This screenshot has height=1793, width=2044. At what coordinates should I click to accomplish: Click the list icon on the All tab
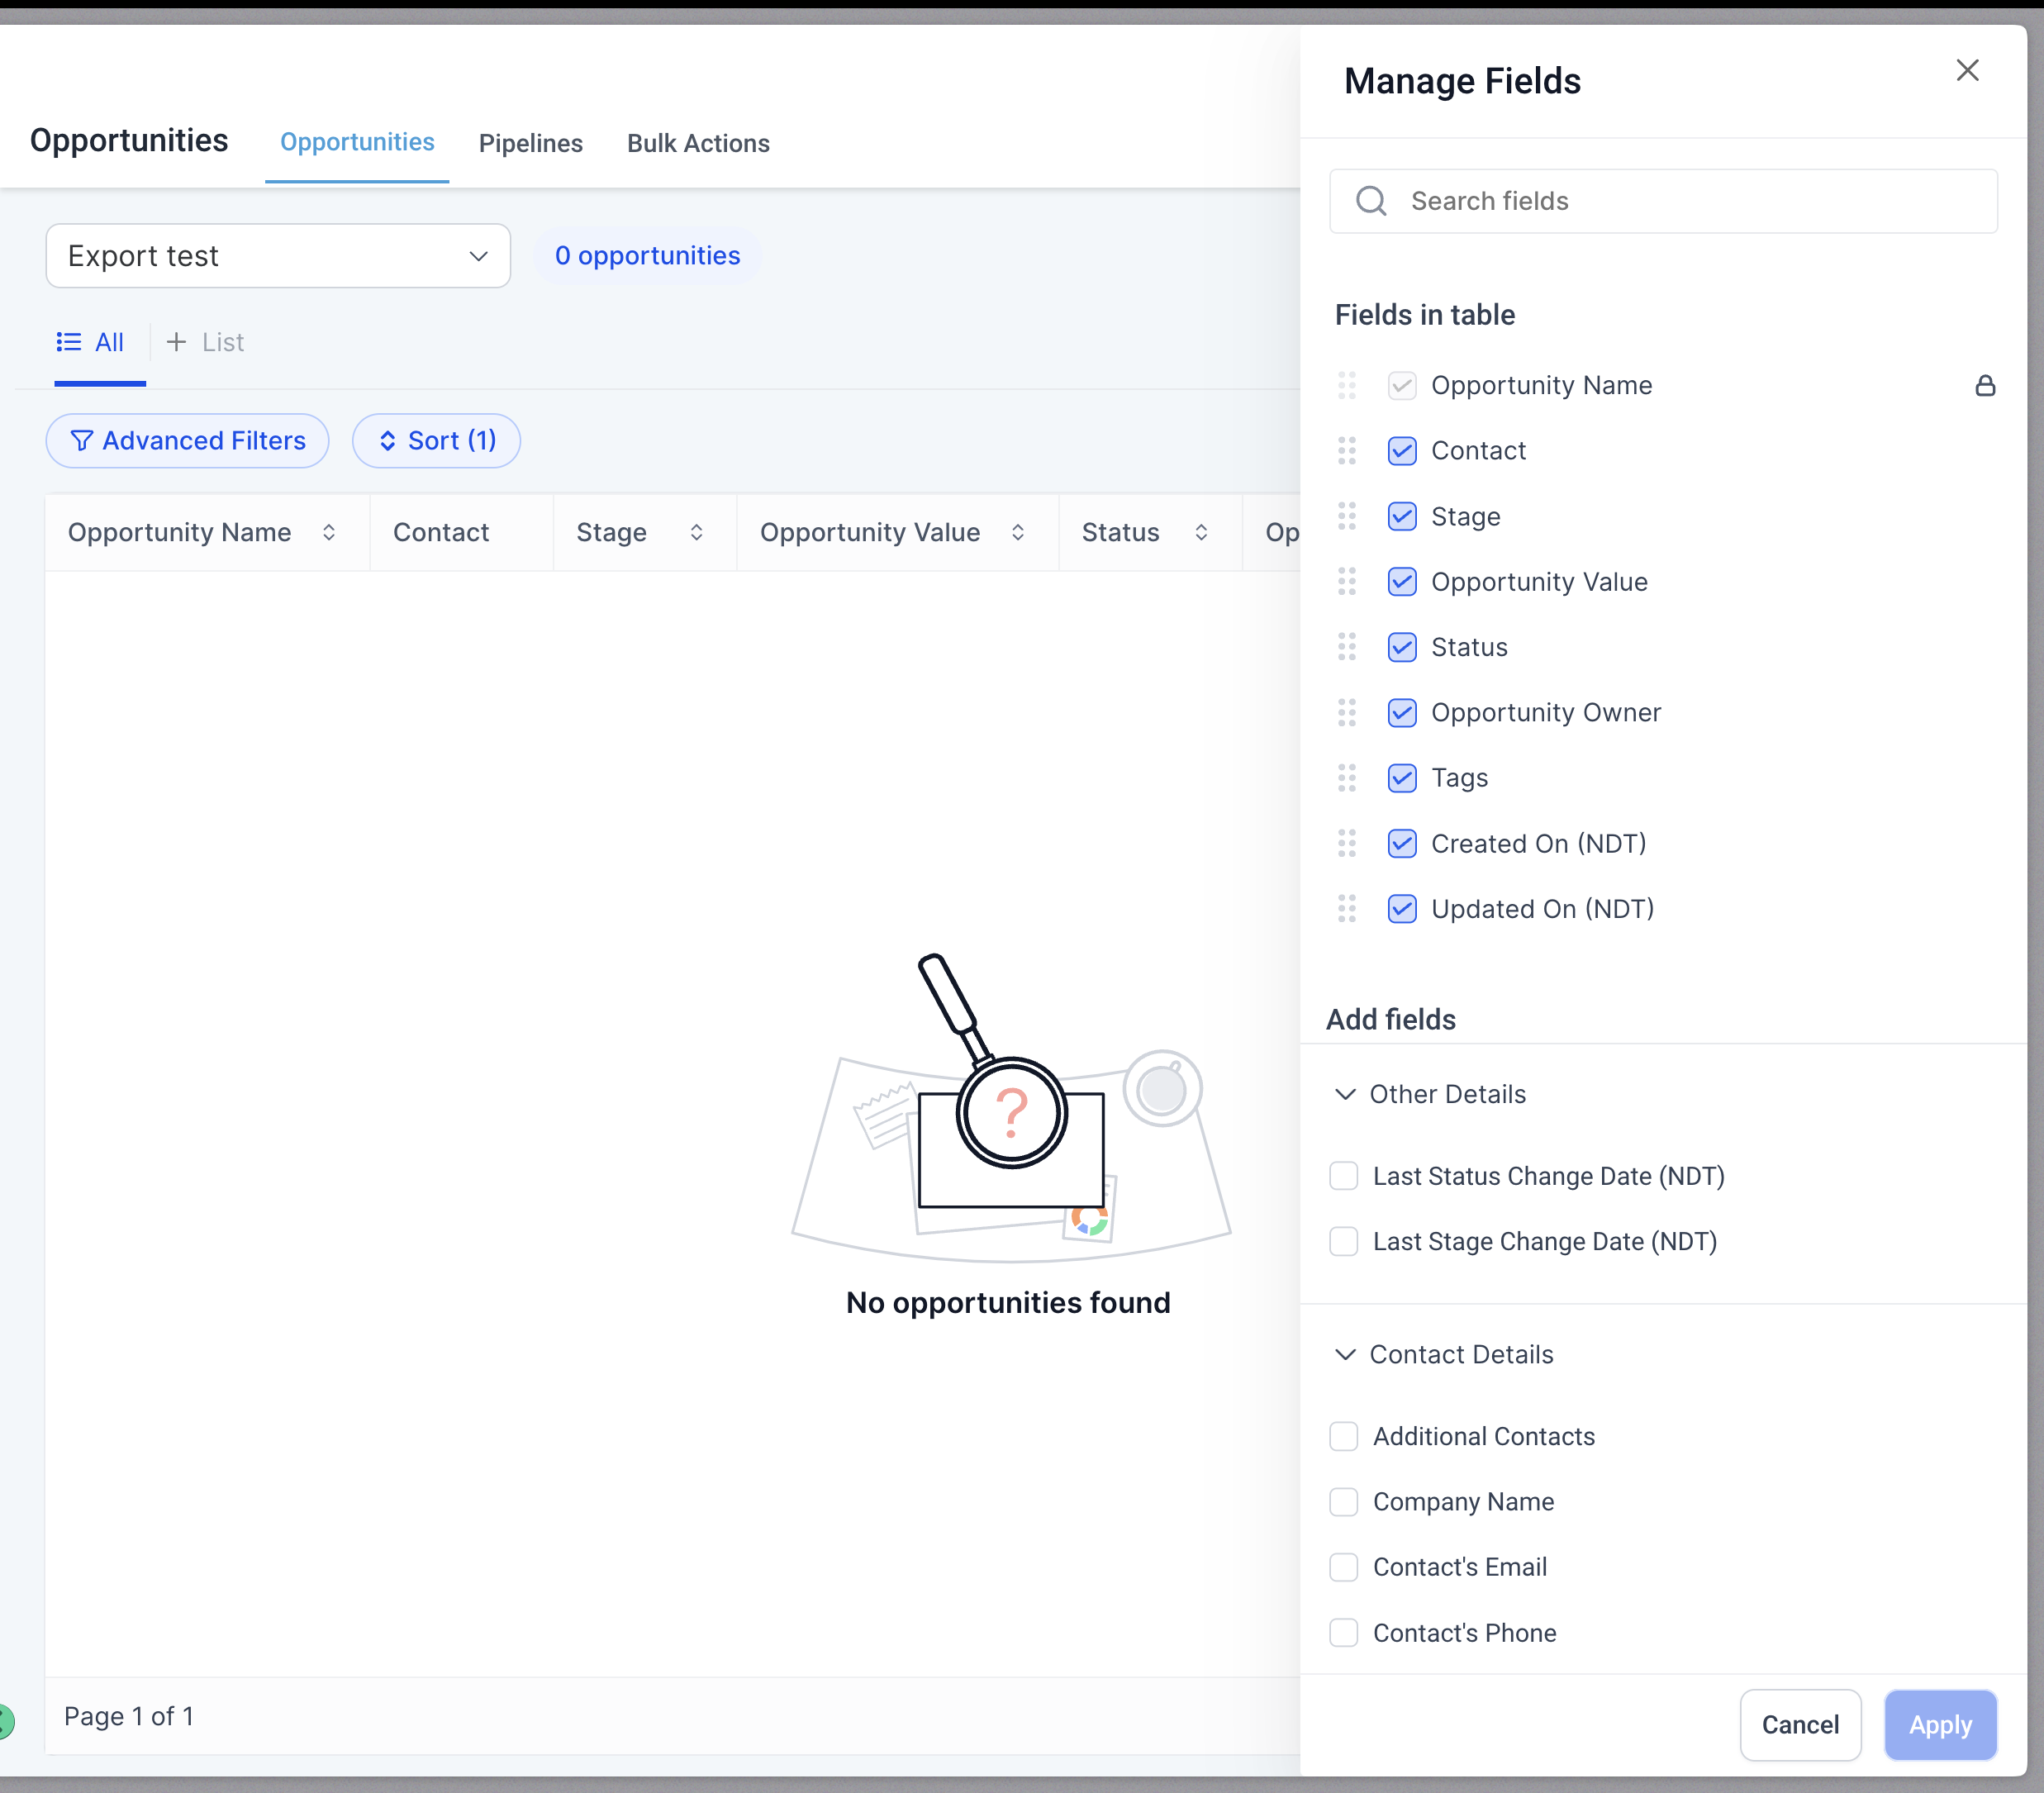tap(68, 342)
